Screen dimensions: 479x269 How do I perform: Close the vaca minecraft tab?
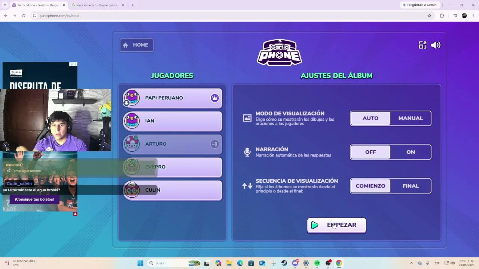tap(123, 5)
